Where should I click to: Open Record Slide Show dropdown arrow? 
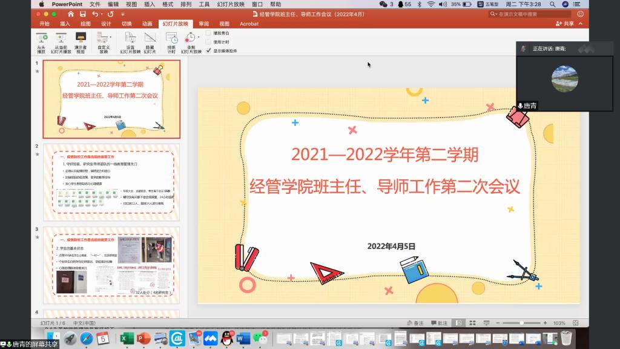pyautogui.click(x=199, y=38)
